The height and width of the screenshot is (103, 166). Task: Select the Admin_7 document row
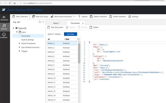[x=62, y=65]
